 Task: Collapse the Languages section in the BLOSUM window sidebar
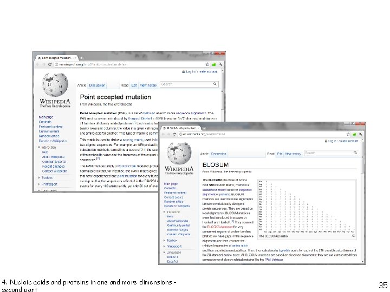tap(165, 253)
